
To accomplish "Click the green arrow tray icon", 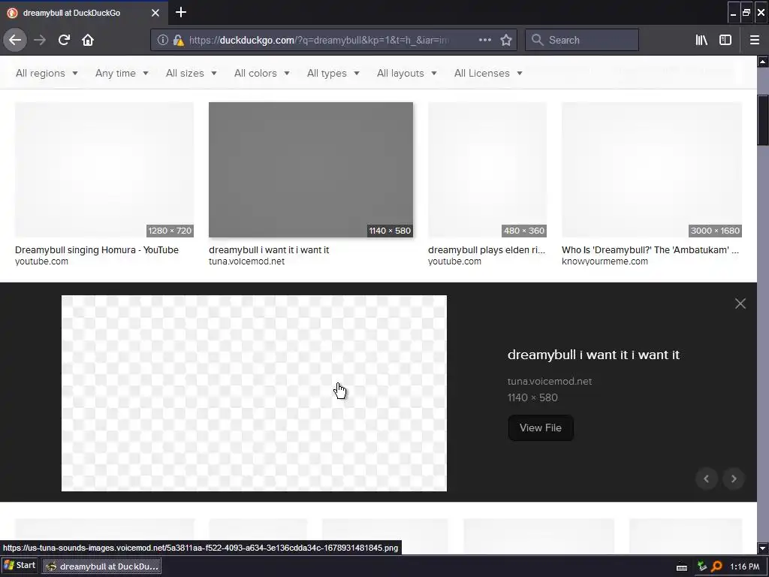I will [702, 566].
